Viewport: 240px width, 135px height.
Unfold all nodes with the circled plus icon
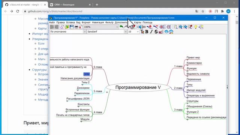[x=162, y=27]
